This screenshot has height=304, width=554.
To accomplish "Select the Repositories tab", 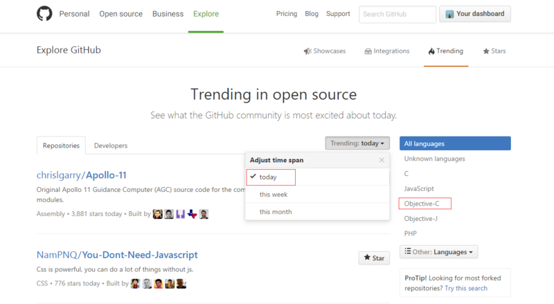I will coord(61,145).
